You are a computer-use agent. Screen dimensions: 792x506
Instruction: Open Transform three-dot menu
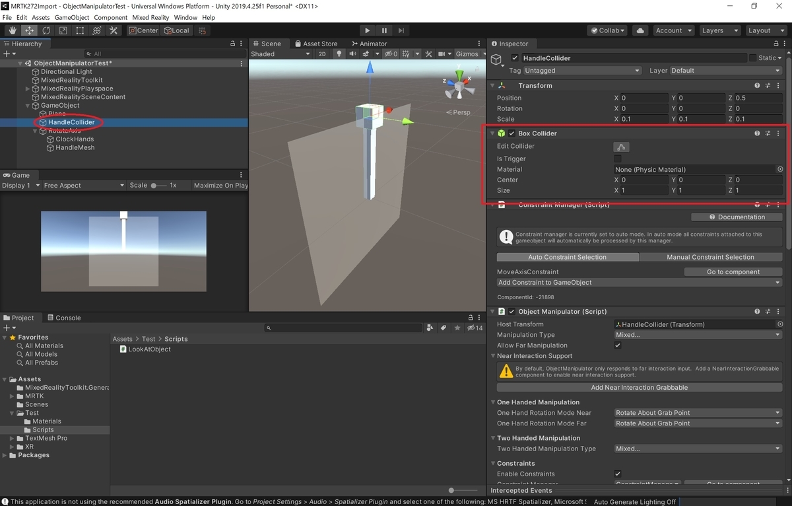(778, 86)
